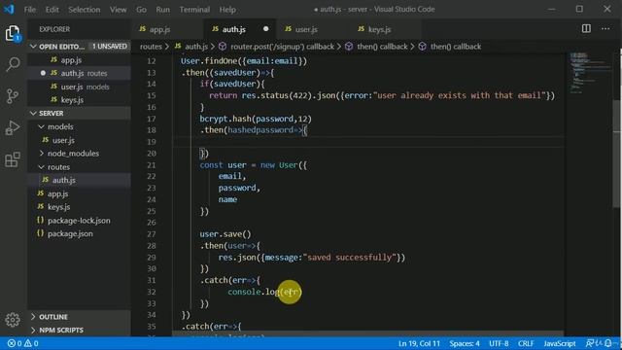Viewport: 622px width, 350px height.
Task: Open app.js in SERVER file tree
Action: (79, 193)
